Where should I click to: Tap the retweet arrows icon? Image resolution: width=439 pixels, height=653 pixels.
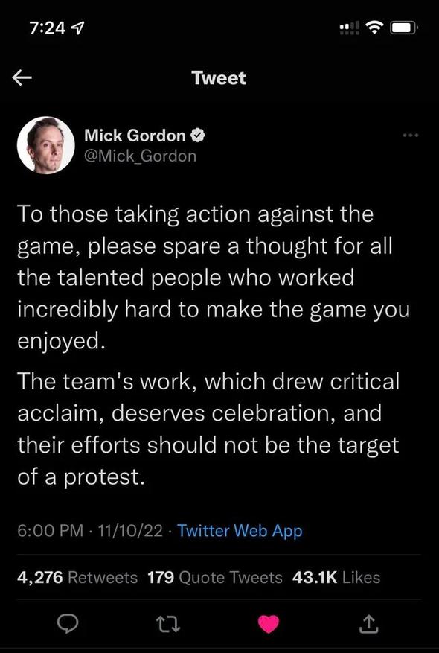click(x=168, y=625)
